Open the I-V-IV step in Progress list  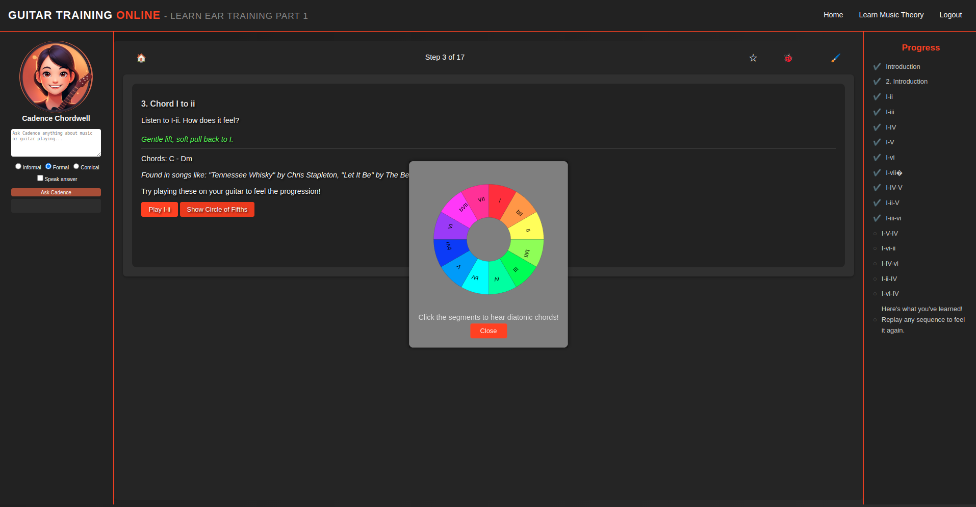point(889,234)
